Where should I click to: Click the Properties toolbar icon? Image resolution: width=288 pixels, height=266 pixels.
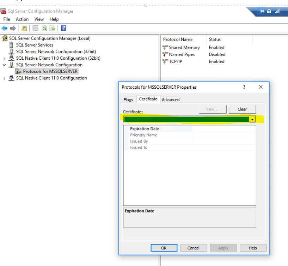click(x=35, y=28)
